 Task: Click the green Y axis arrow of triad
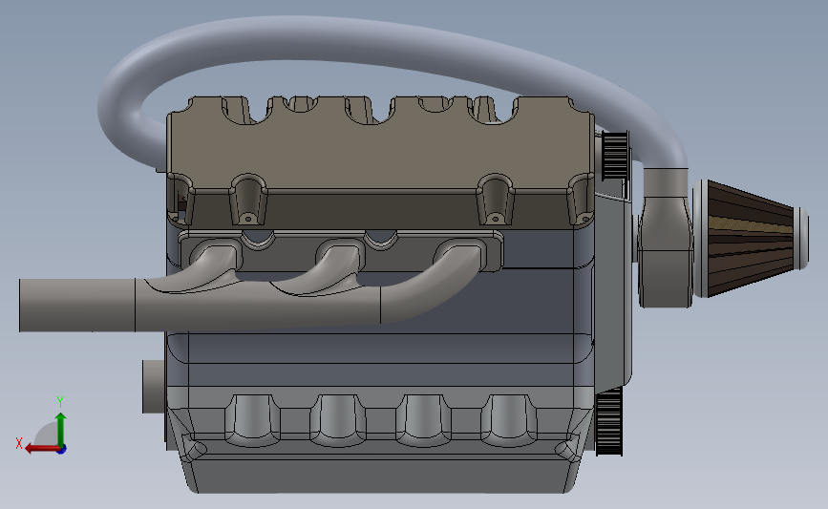click(61, 430)
